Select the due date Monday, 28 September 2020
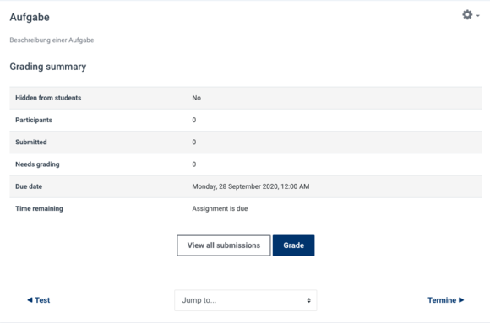The height and width of the screenshot is (323, 490). (235, 186)
